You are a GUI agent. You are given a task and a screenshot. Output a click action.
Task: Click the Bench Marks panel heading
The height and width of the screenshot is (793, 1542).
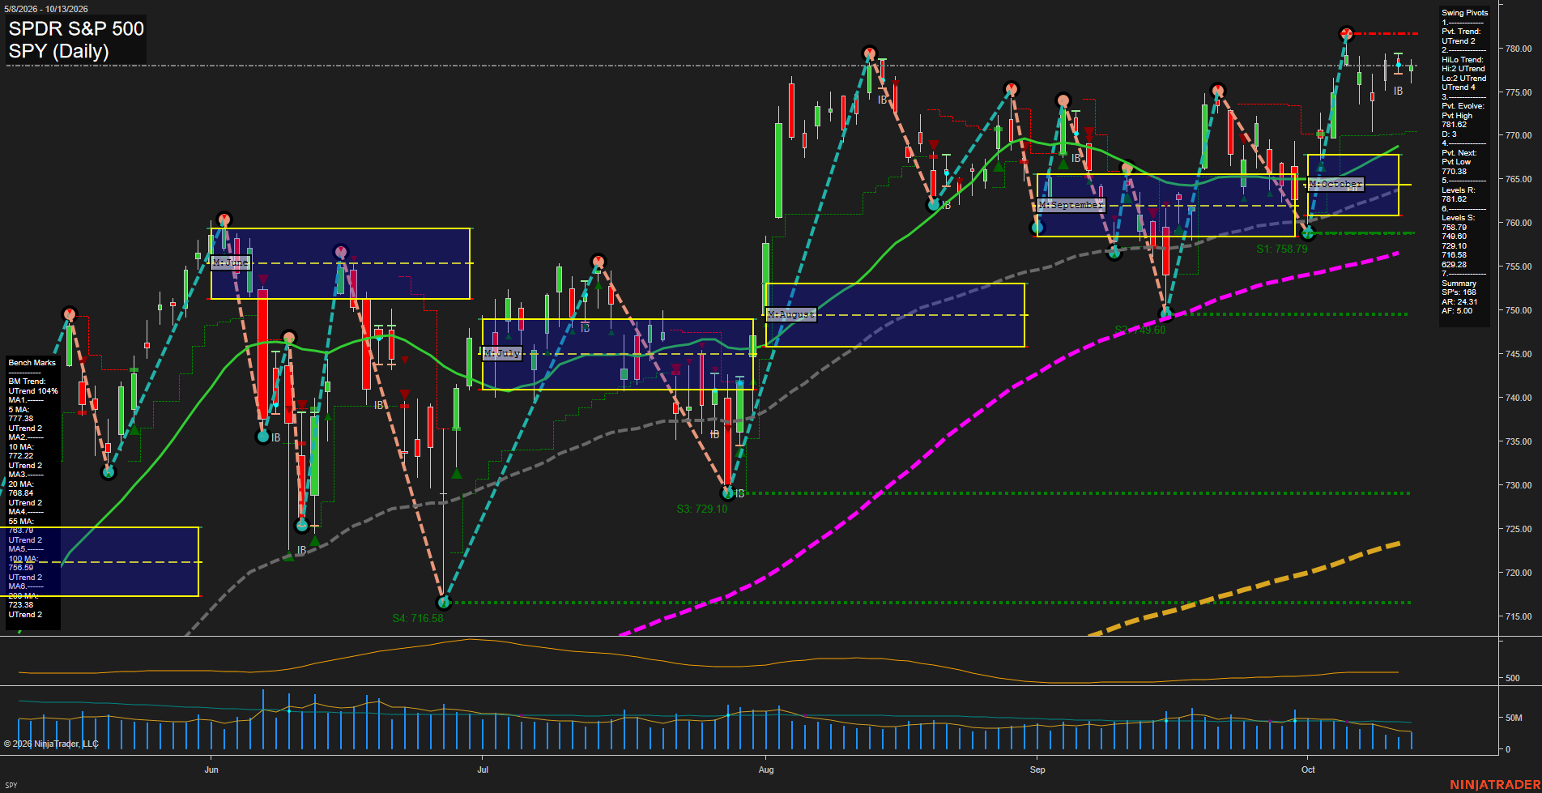pyautogui.click(x=32, y=363)
